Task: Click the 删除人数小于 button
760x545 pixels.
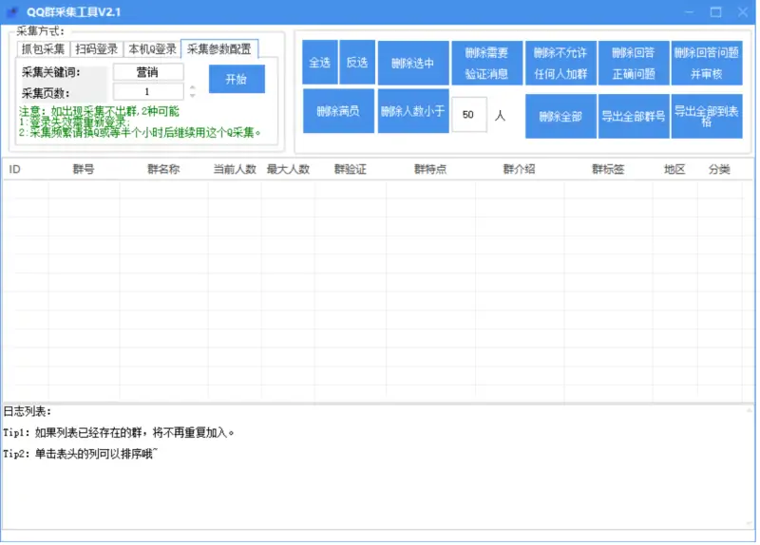Action: click(412, 112)
